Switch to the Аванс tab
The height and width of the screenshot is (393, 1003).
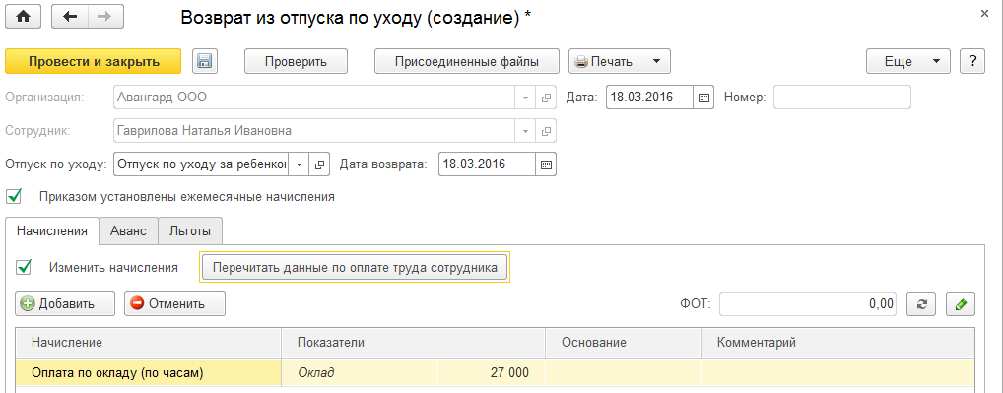coord(128,230)
